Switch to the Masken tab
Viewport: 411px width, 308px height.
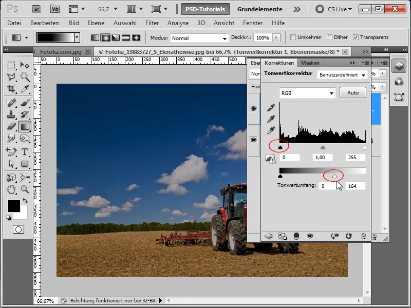310,63
